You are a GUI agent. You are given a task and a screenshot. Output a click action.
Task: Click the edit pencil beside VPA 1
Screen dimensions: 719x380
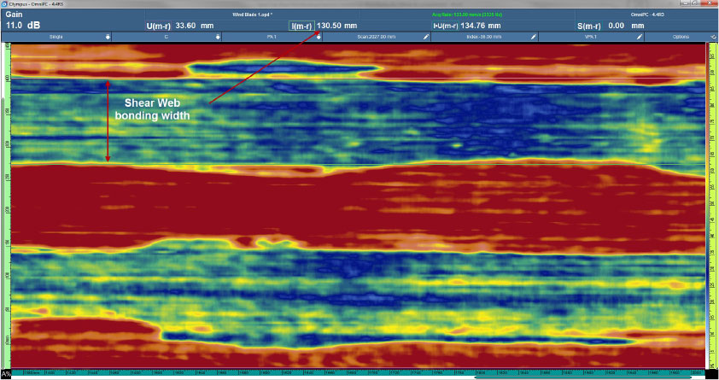coord(638,38)
